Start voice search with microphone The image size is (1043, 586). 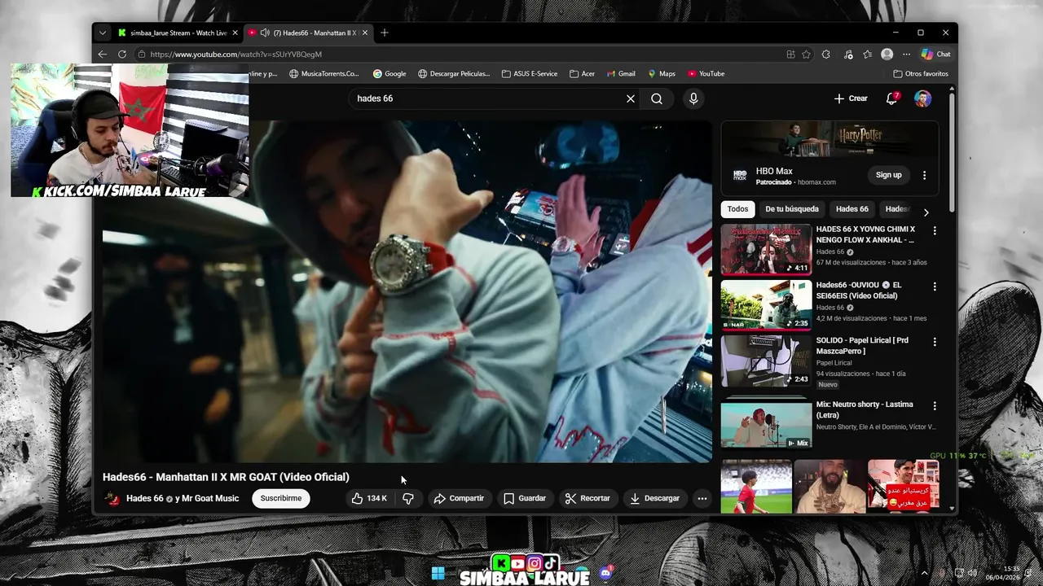point(693,98)
